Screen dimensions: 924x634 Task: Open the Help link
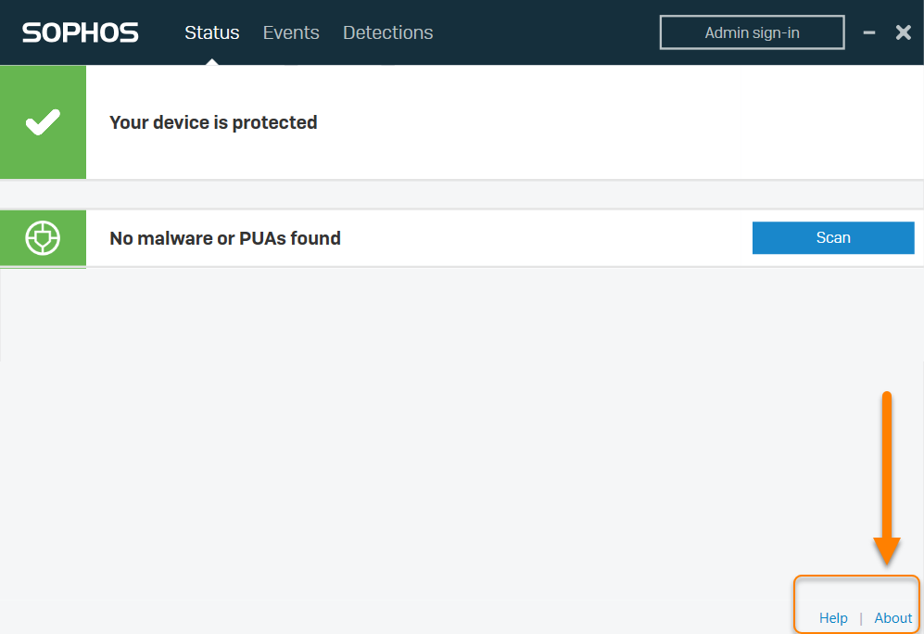tap(833, 618)
